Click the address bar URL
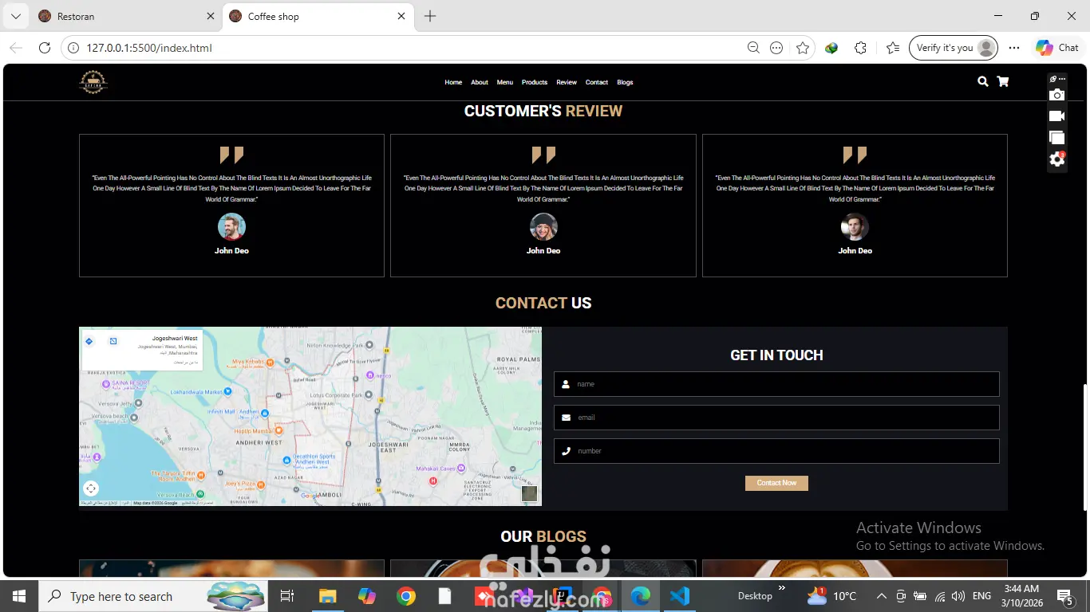The height and width of the screenshot is (612, 1090). [149, 48]
